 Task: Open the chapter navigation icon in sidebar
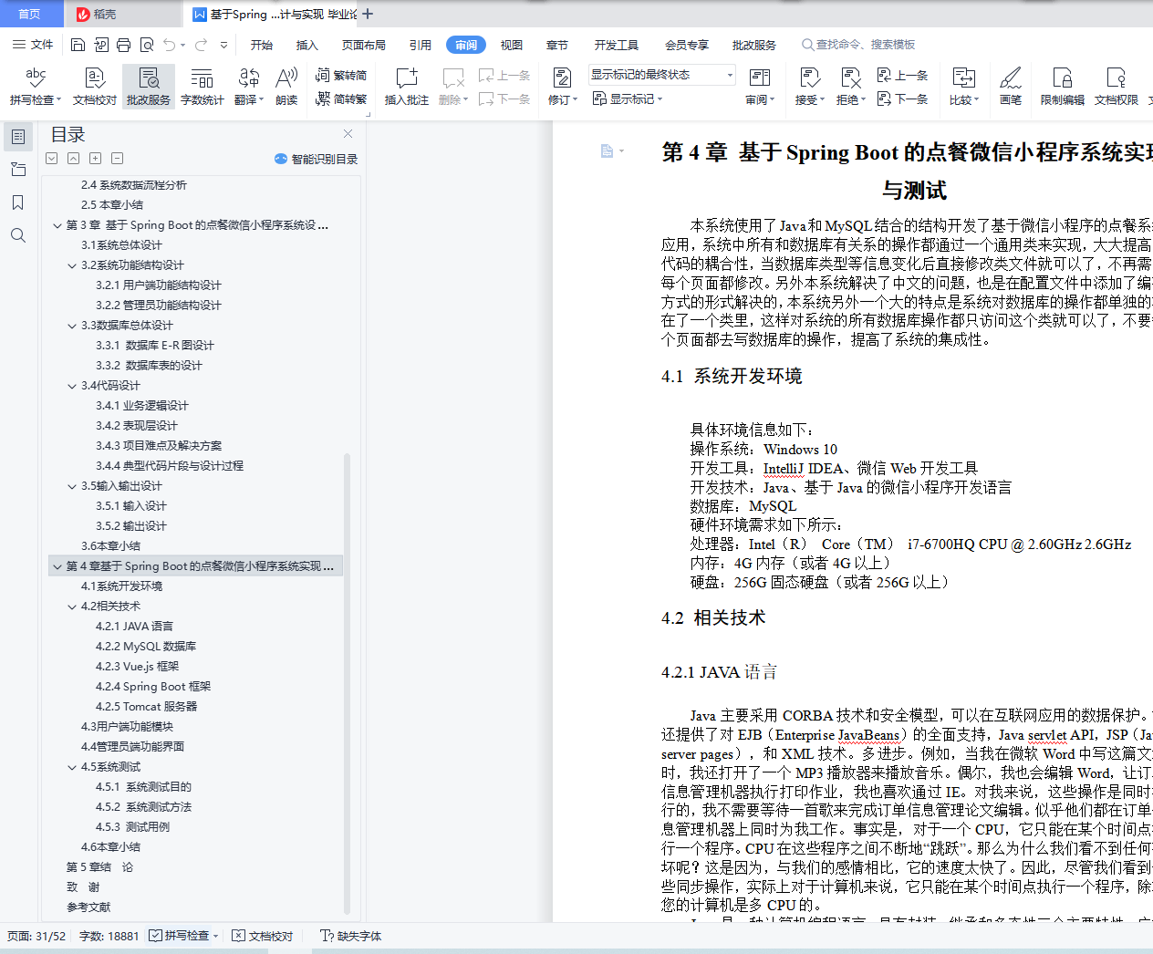pyautogui.click(x=18, y=170)
